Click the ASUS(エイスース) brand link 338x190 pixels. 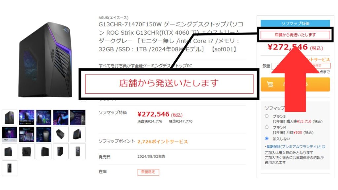point(114,18)
